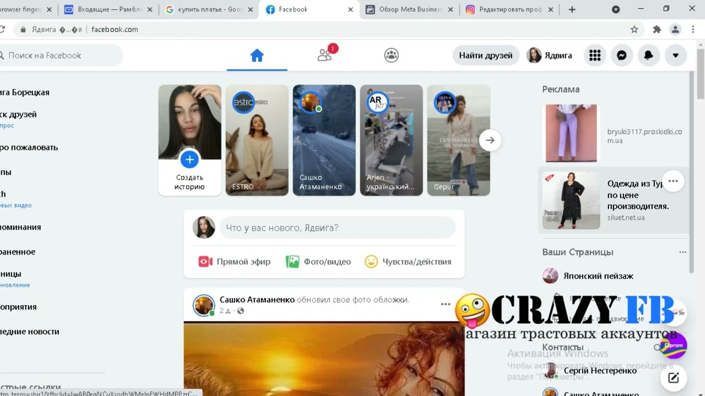Open a new browser tab with plus button
This screenshot has width=705, height=396.
572,9
